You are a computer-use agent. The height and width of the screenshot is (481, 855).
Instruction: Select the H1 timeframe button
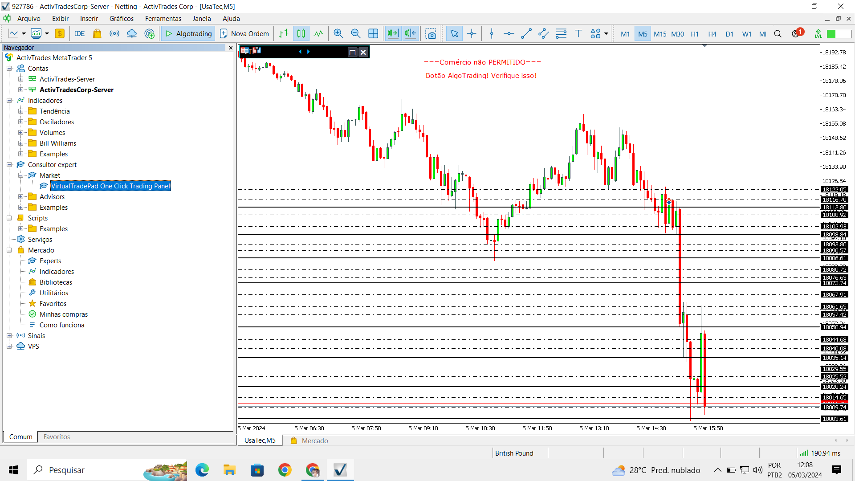pos(695,34)
